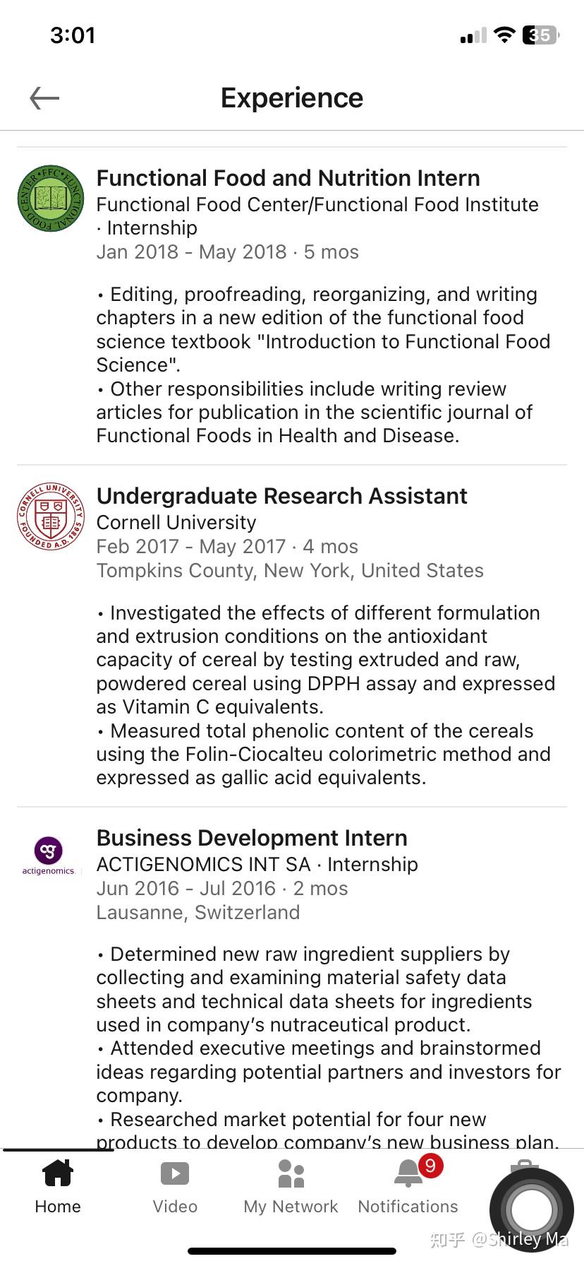Tap the AssistiveTouch floating button

click(532, 1210)
